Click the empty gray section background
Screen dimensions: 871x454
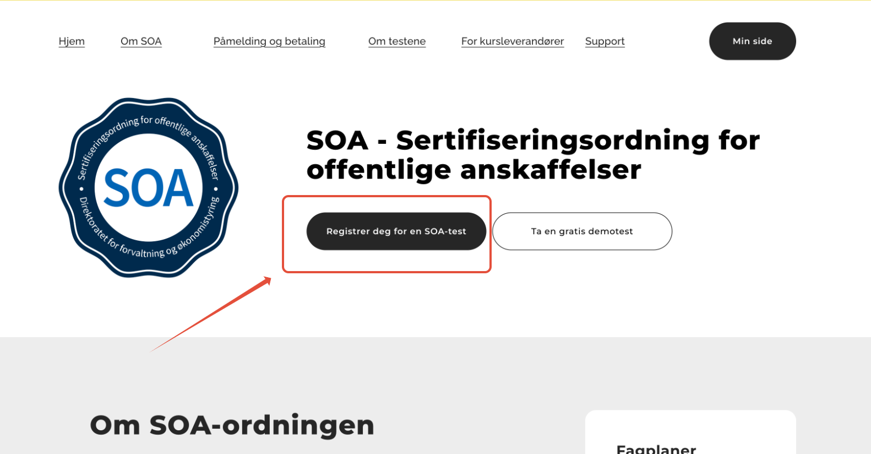pos(468,375)
